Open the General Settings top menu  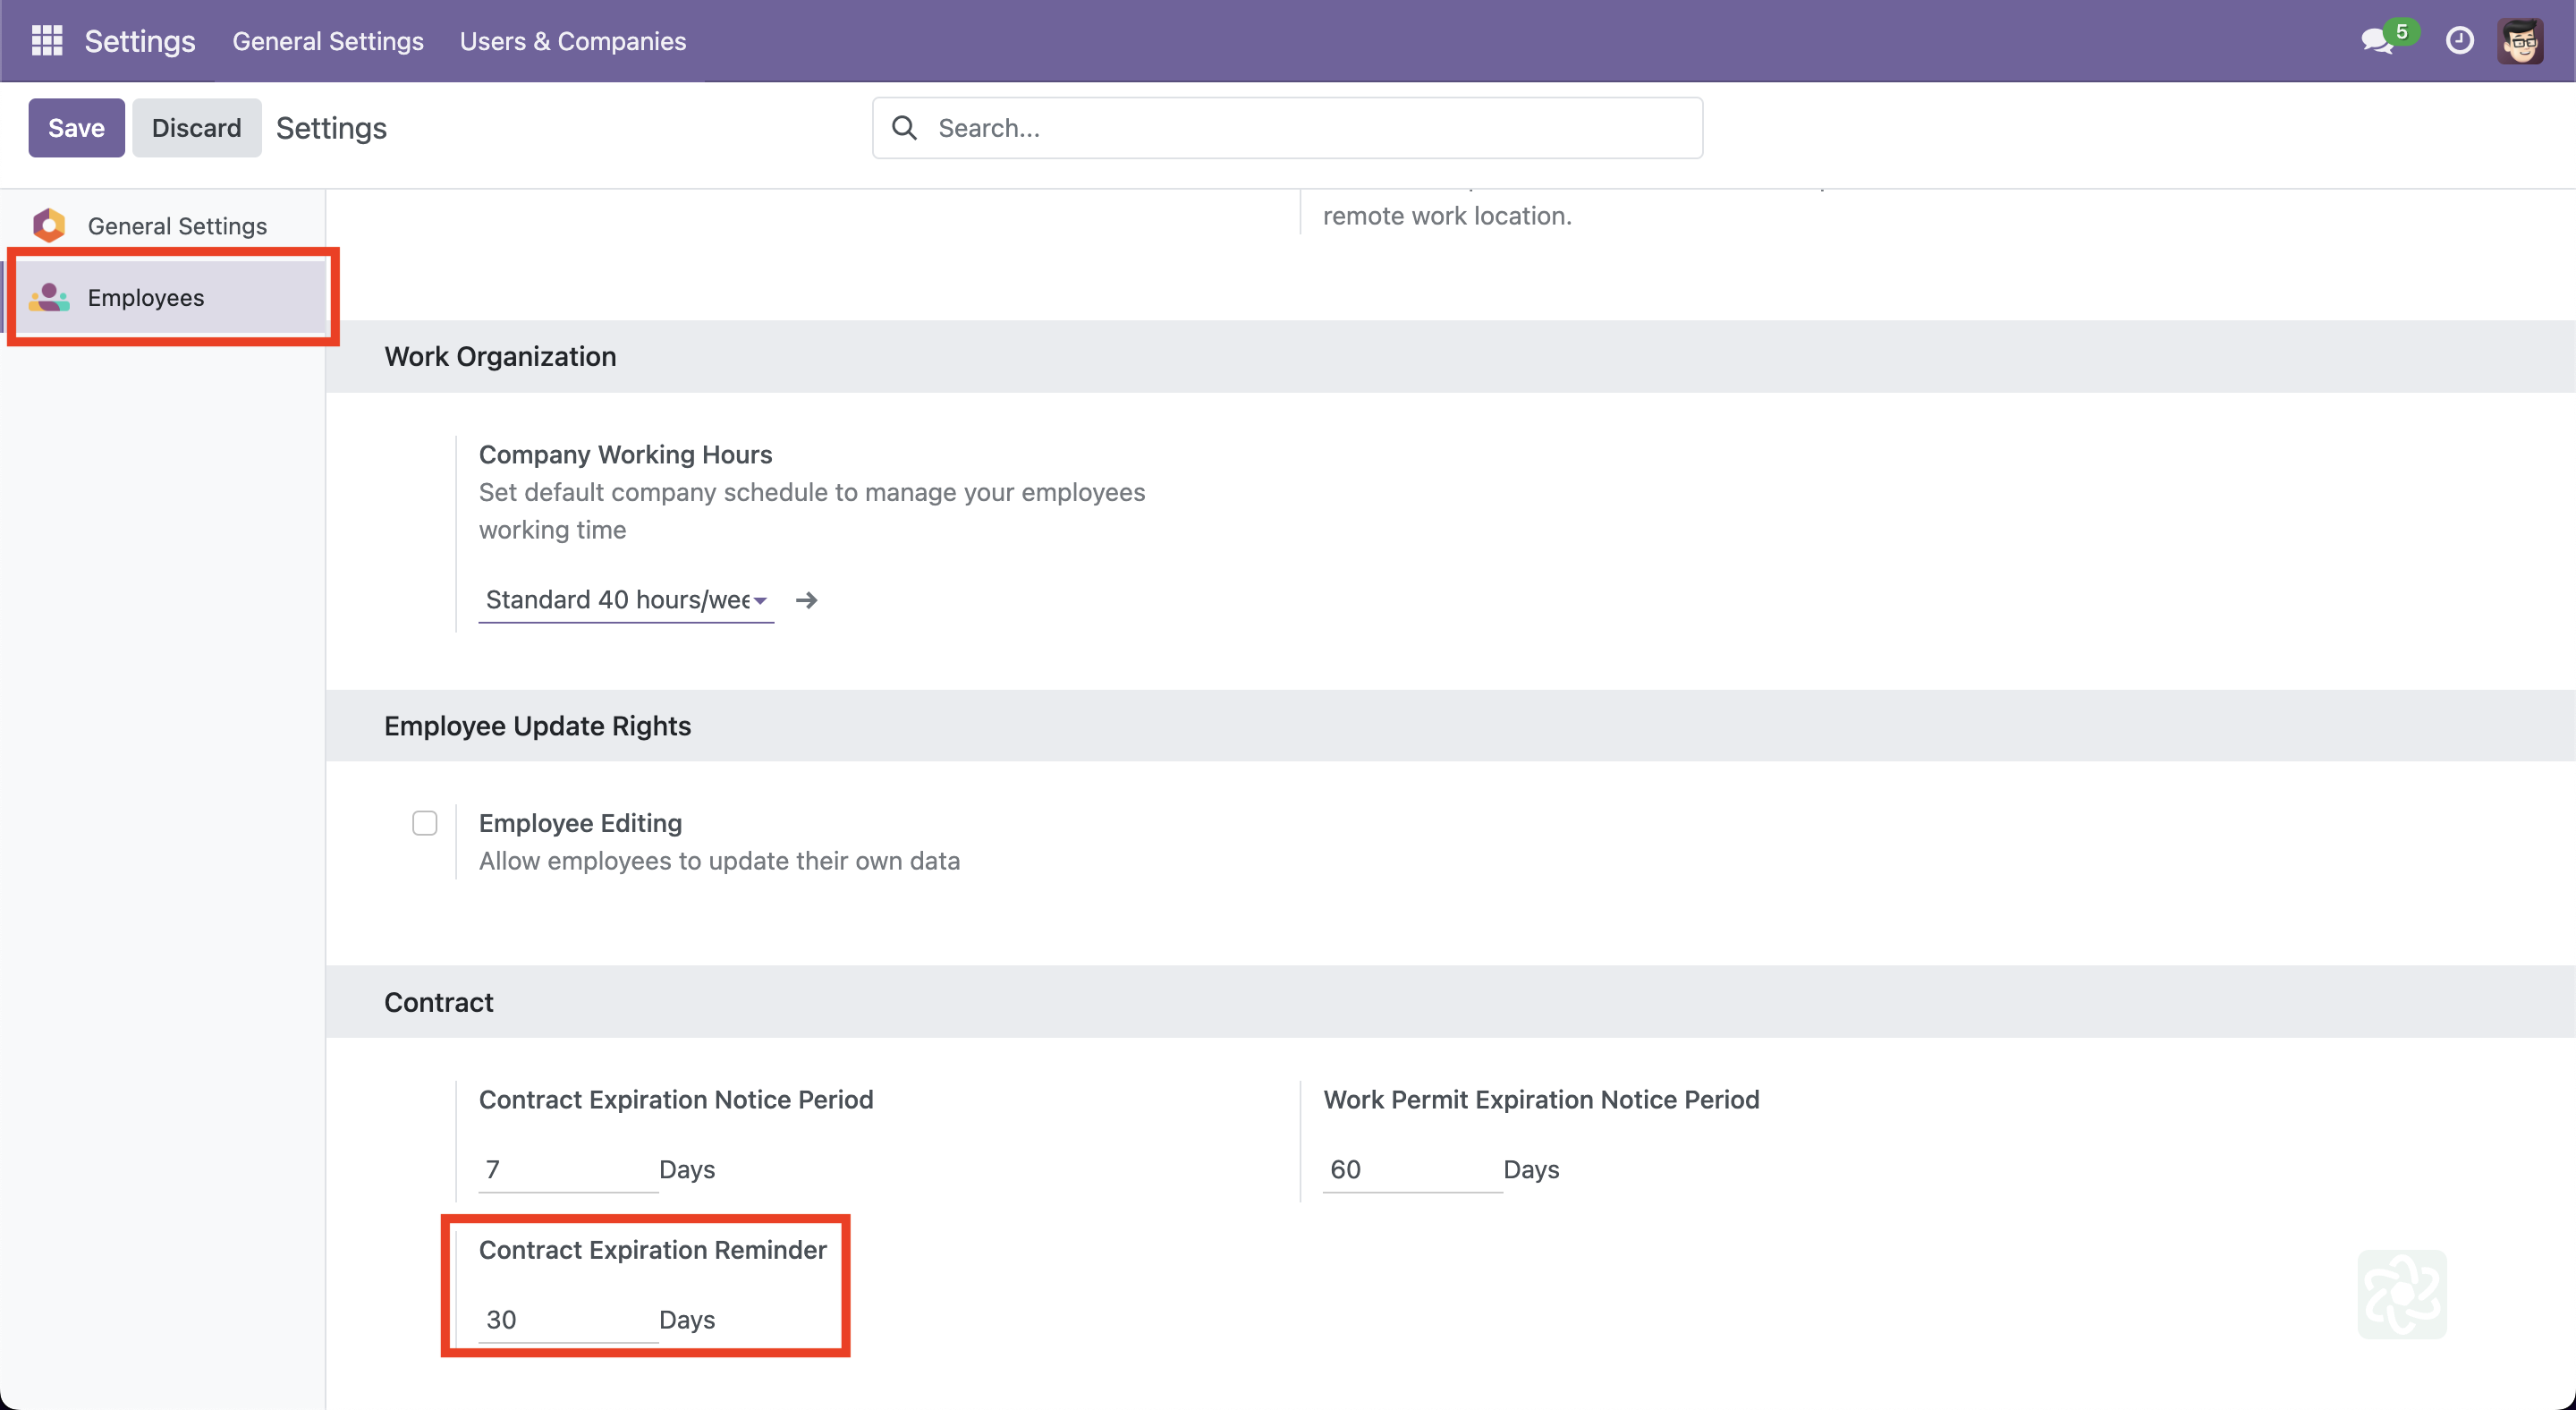(x=328, y=41)
